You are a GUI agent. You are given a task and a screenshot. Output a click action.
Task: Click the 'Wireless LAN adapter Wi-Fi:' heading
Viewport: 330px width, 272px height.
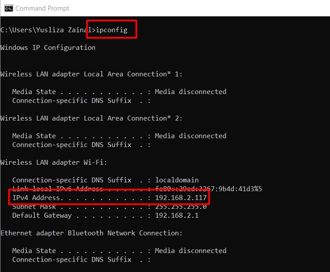point(54,162)
